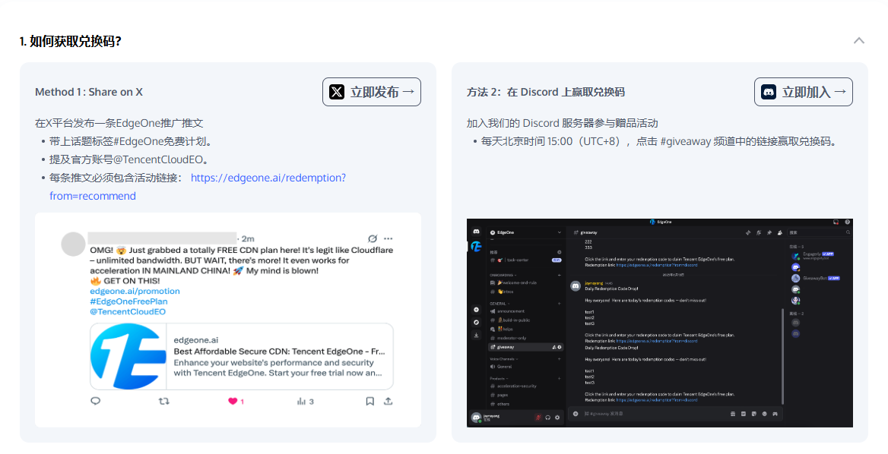This screenshot has width=888, height=454.
Task: Select EdgeOne server icon in Discord sidebar
Action: coord(476,247)
